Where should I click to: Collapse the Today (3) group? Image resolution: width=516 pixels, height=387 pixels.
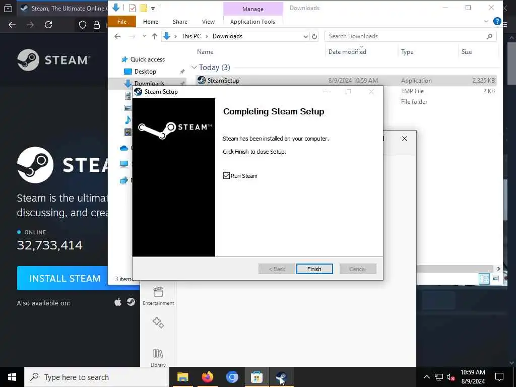(x=194, y=68)
